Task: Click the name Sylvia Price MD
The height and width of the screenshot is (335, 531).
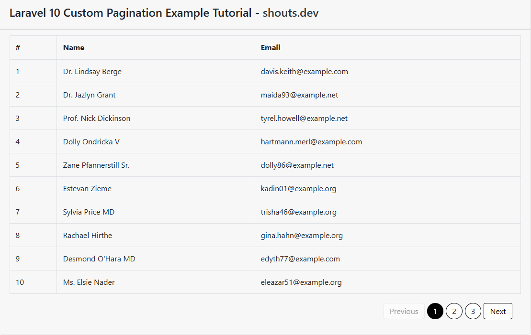Action: click(x=89, y=212)
